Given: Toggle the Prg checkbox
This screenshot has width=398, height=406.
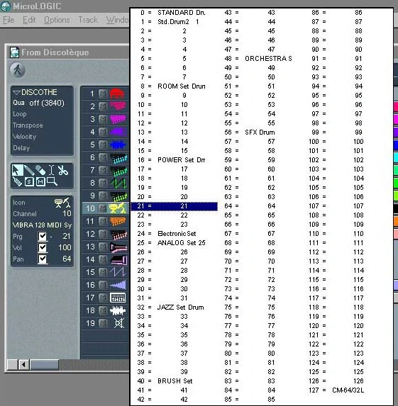Looking at the screenshot, I should pos(43,236).
